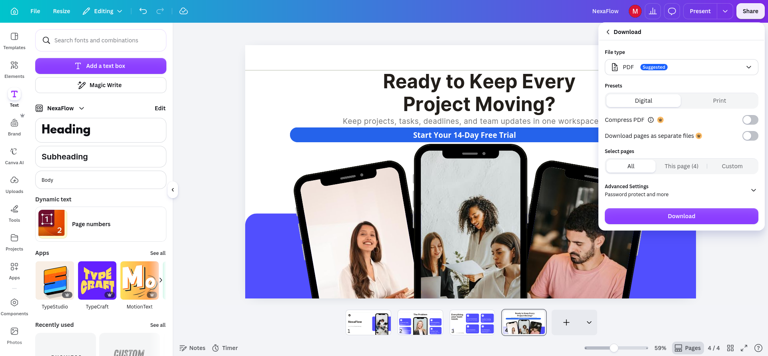Image resolution: width=768 pixels, height=356 pixels.
Task: Click the Share button
Action: pyautogui.click(x=750, y=11)
